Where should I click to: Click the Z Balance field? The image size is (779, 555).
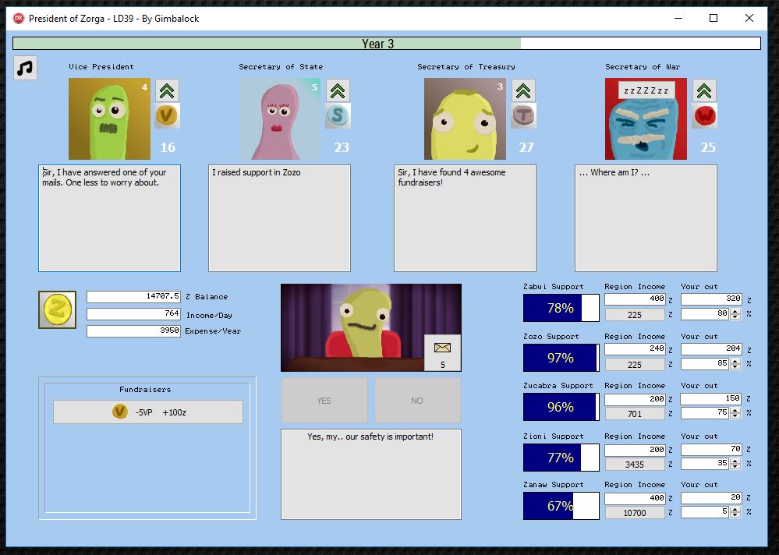pos(133,296)
